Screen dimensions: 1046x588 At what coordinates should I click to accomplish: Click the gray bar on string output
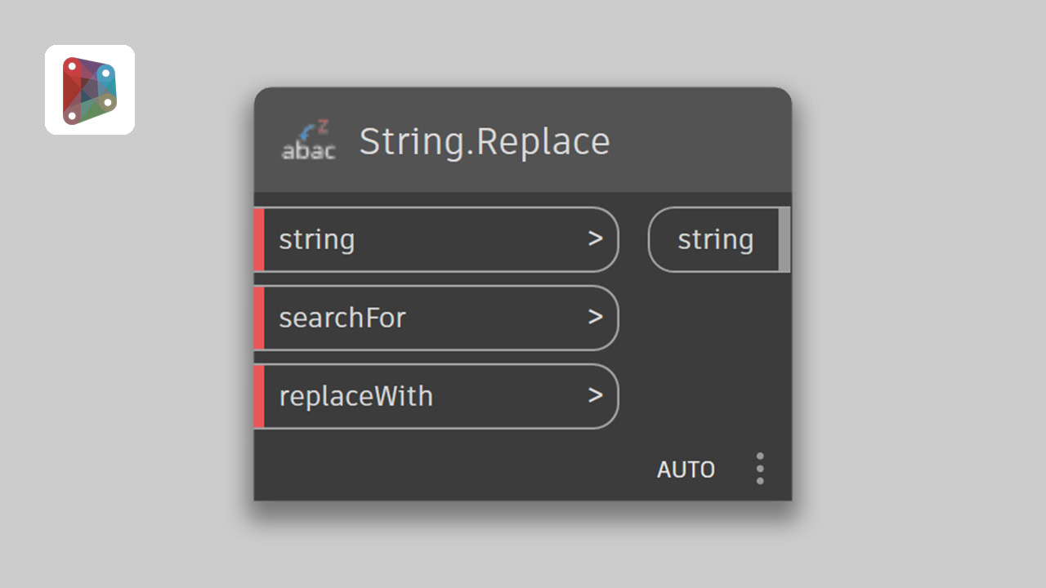784,239
